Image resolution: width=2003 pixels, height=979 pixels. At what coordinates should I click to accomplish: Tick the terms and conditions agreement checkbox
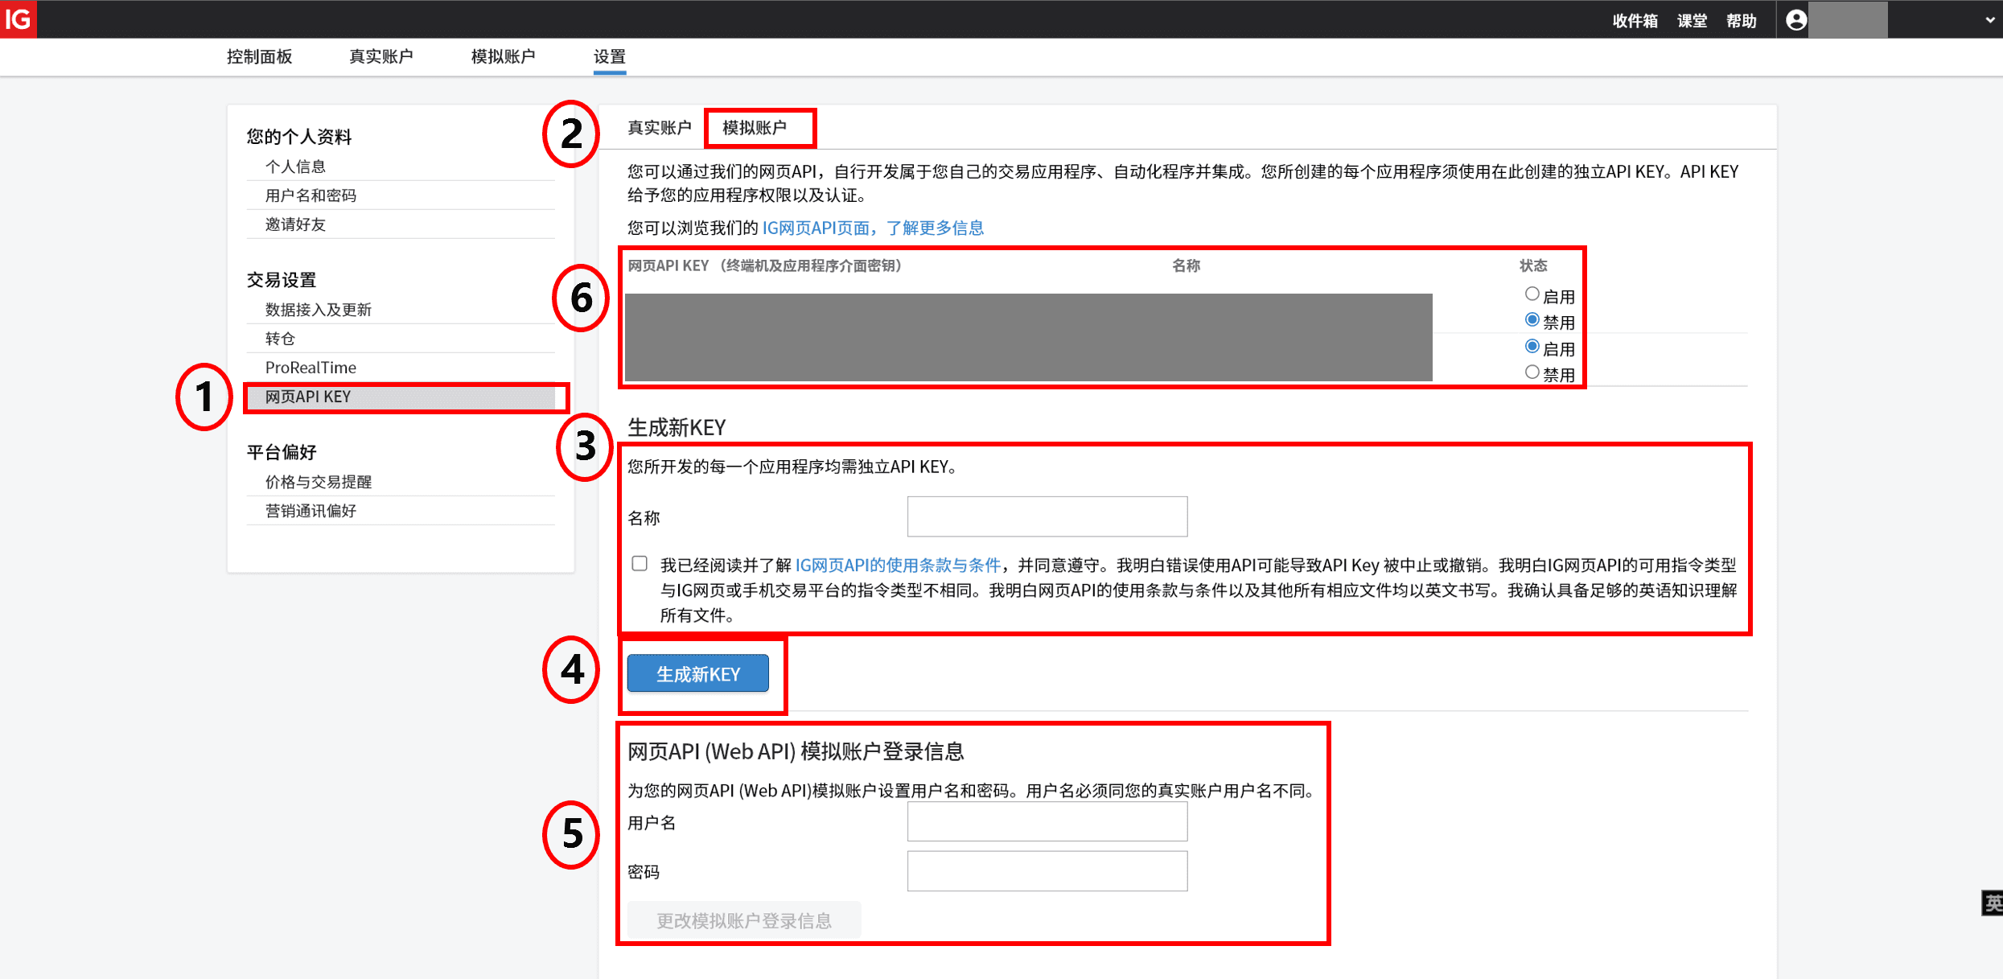640,564
